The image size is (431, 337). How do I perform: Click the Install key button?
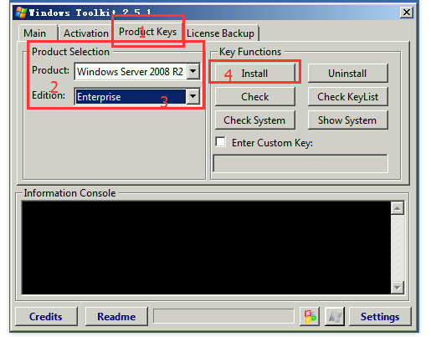(254, 74)
